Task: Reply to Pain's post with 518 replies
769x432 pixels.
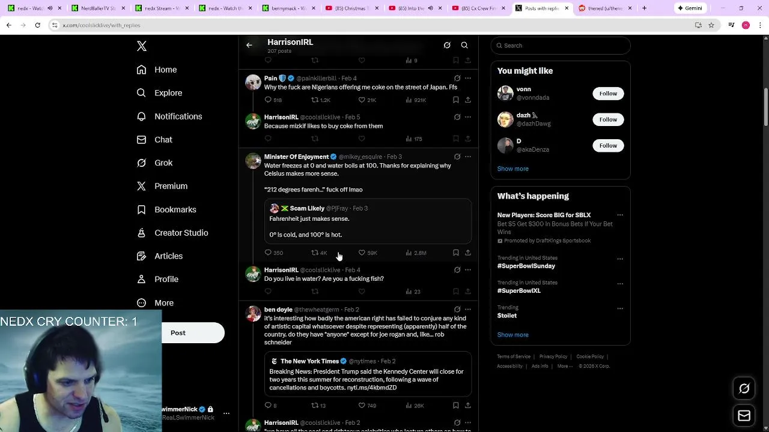Action: 273,100
